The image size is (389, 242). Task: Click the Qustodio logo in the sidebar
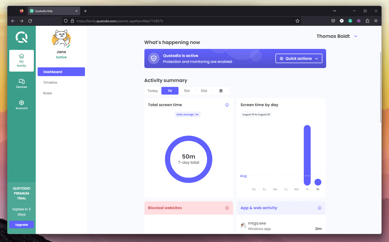[21, 37]
